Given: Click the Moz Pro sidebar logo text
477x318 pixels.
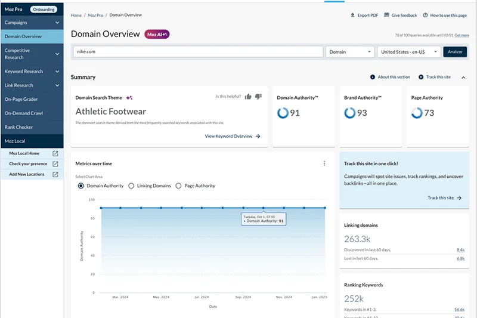Looking at the screenshot, I should pos(13,10).
